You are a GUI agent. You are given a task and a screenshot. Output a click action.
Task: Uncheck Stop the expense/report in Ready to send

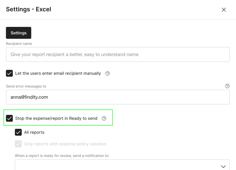[9, 118]
